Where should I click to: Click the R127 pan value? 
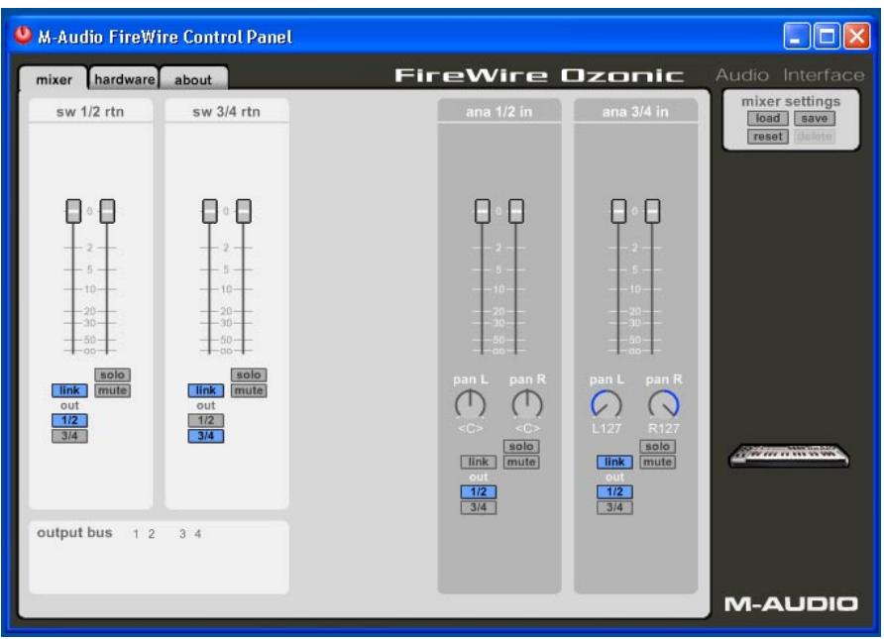tap(664, 428)
